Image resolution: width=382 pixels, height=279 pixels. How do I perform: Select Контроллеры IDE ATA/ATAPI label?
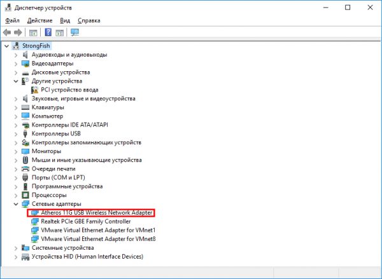click(69, 125)
